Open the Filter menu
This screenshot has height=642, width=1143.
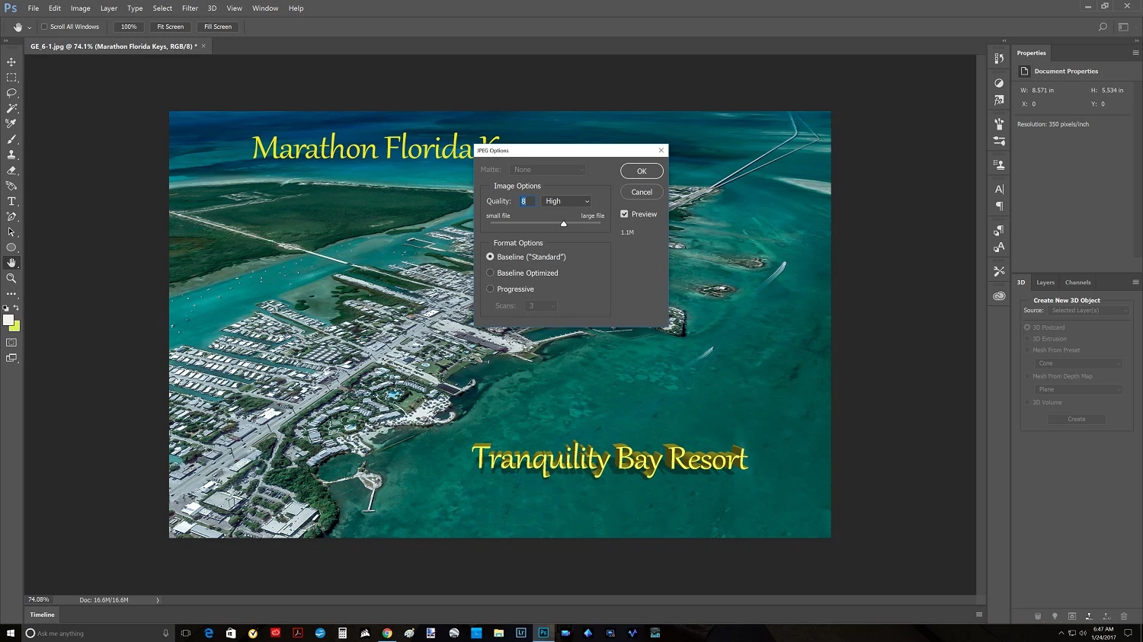(190, 8)
